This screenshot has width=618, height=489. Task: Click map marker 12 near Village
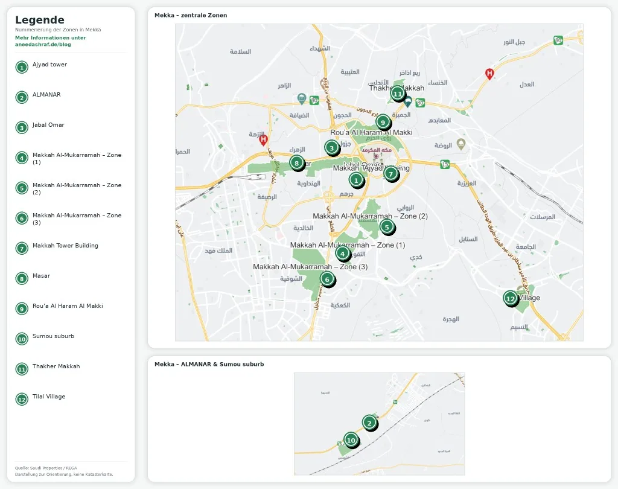click(511, 298)
